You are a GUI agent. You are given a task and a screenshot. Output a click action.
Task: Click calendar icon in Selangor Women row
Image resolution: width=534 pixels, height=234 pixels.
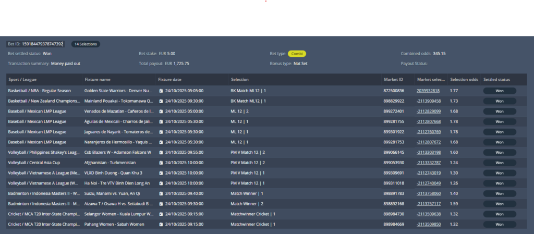pos(161,214)
